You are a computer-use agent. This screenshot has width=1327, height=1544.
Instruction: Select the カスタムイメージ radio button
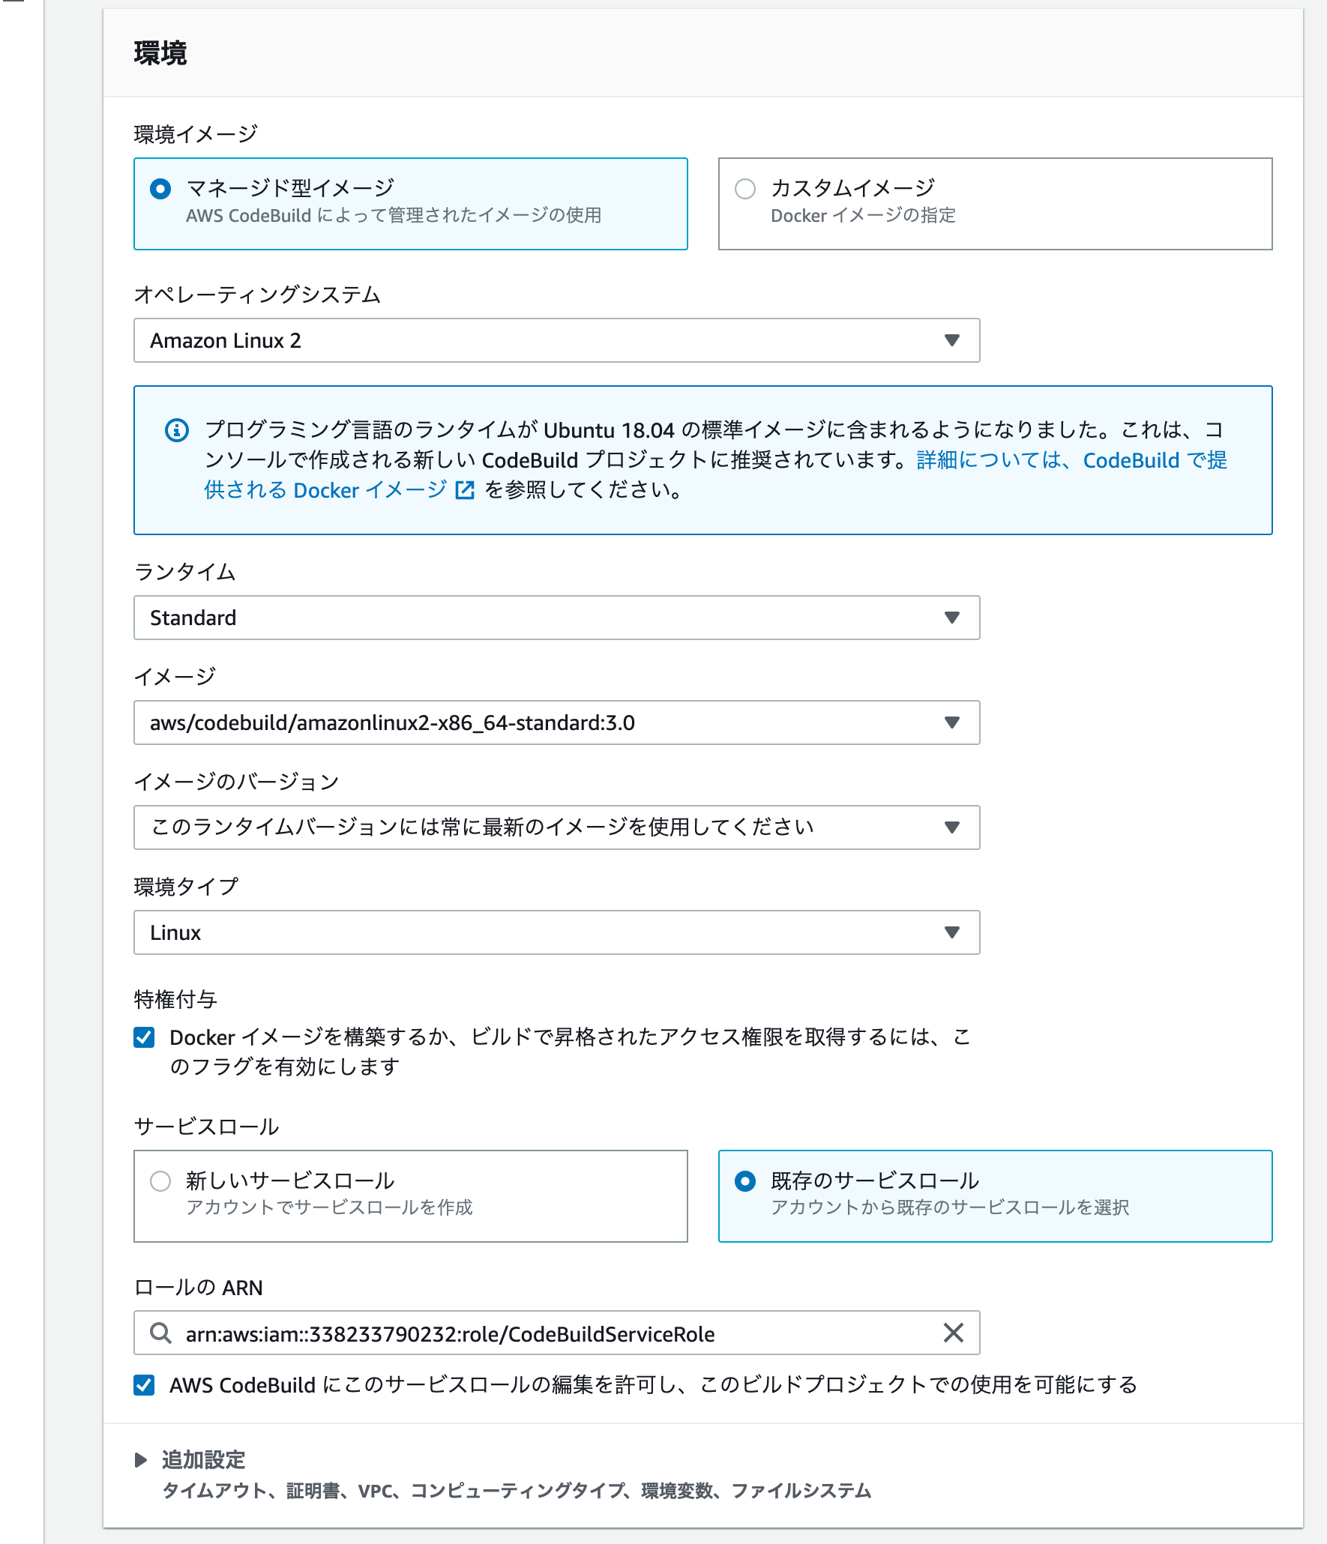click(x=745, y=188)
